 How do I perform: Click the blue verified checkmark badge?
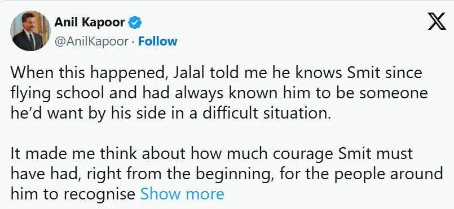pos(135,22)
